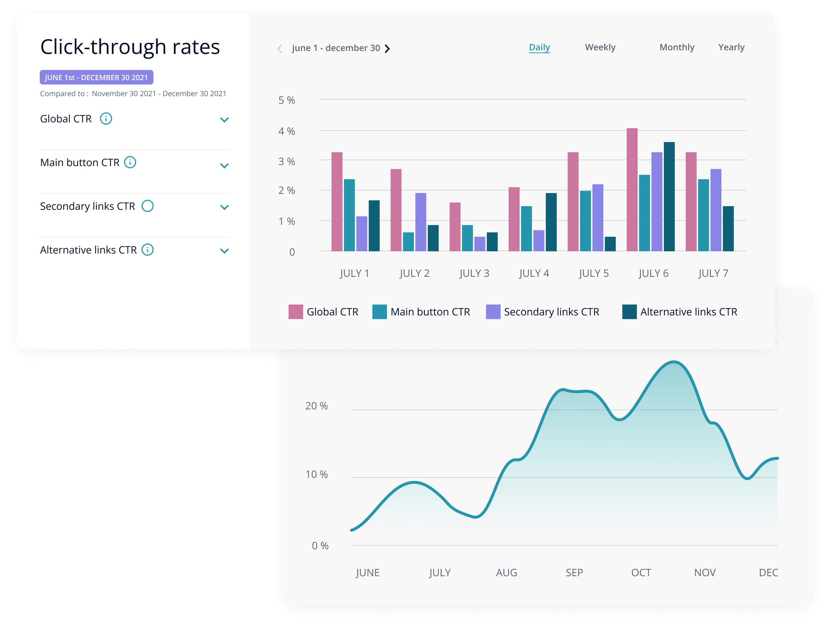Expand the Main button CTR section

(224, 166)
